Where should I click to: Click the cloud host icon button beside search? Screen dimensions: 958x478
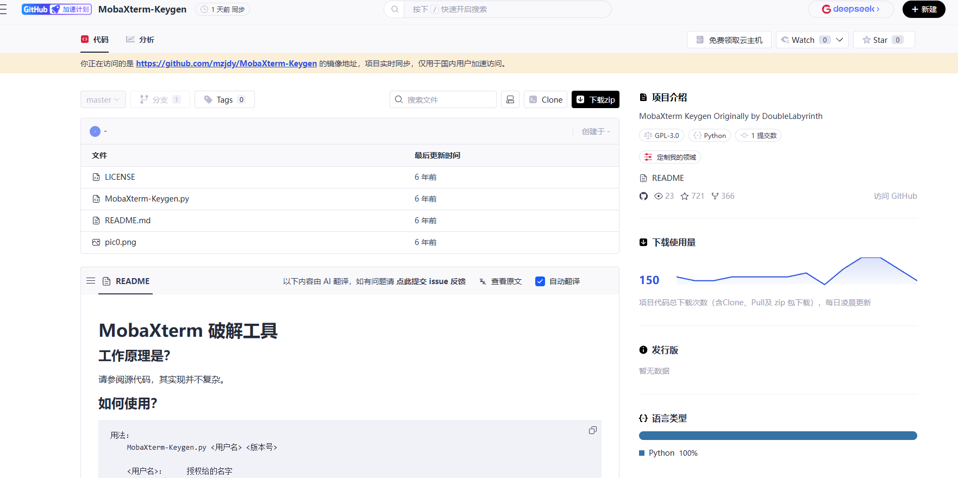pos(510,99)
